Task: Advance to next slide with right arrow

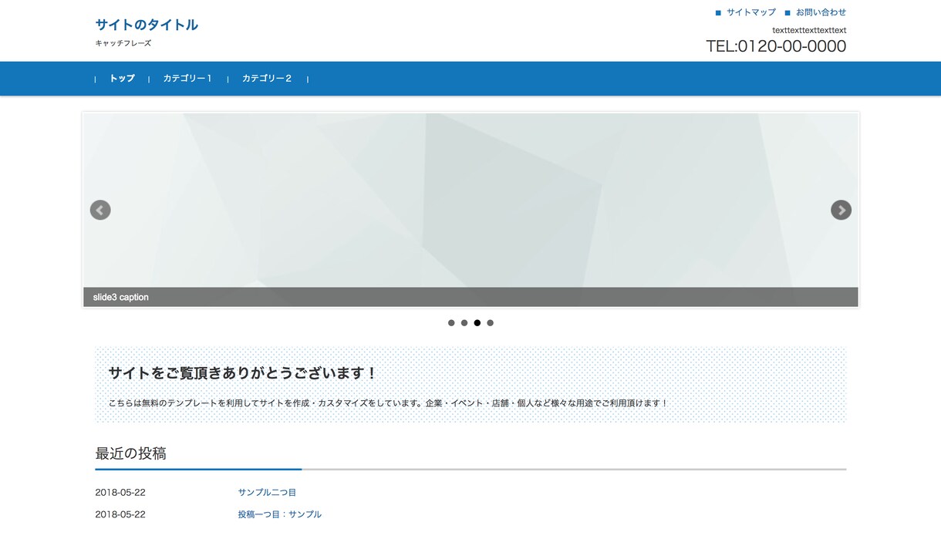Action: click(x=841, y=210)
